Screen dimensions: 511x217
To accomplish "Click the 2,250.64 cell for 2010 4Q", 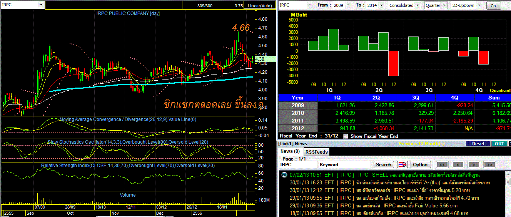I will [x=455, y=113].
